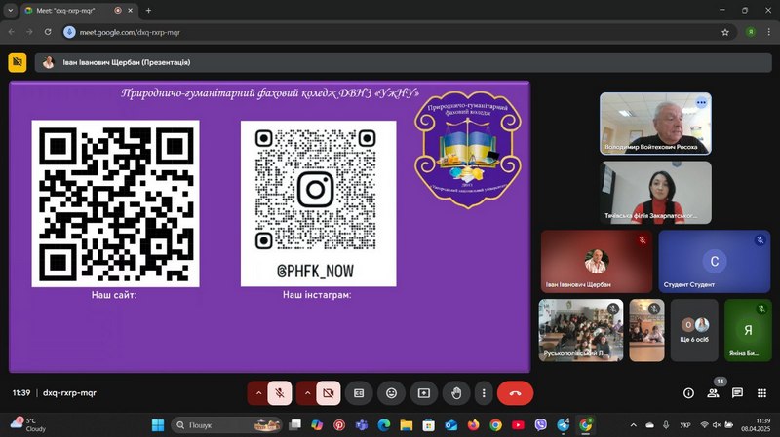This screenshot has width=780, height=437.
Task: Open the 'Ще 6 осіб' more participants tile
Action: point(694,330)
